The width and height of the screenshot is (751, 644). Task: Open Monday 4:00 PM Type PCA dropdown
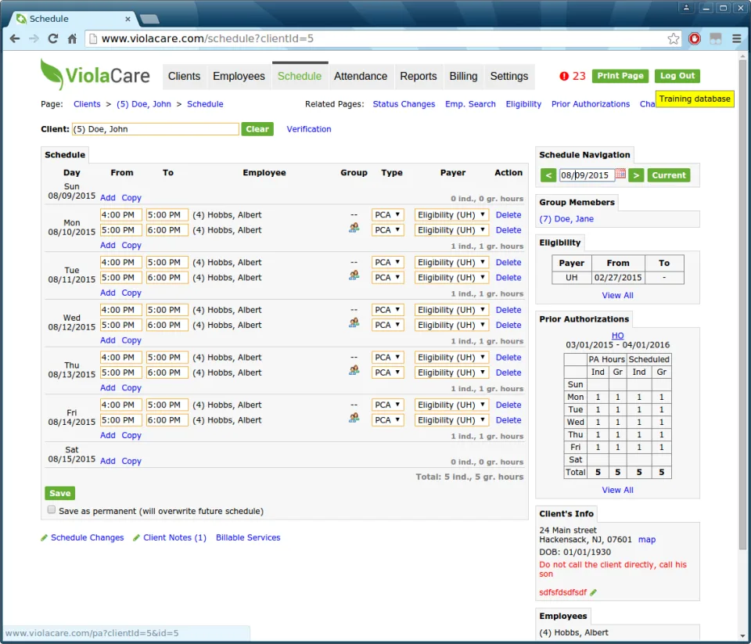click(x=387, y=214)
